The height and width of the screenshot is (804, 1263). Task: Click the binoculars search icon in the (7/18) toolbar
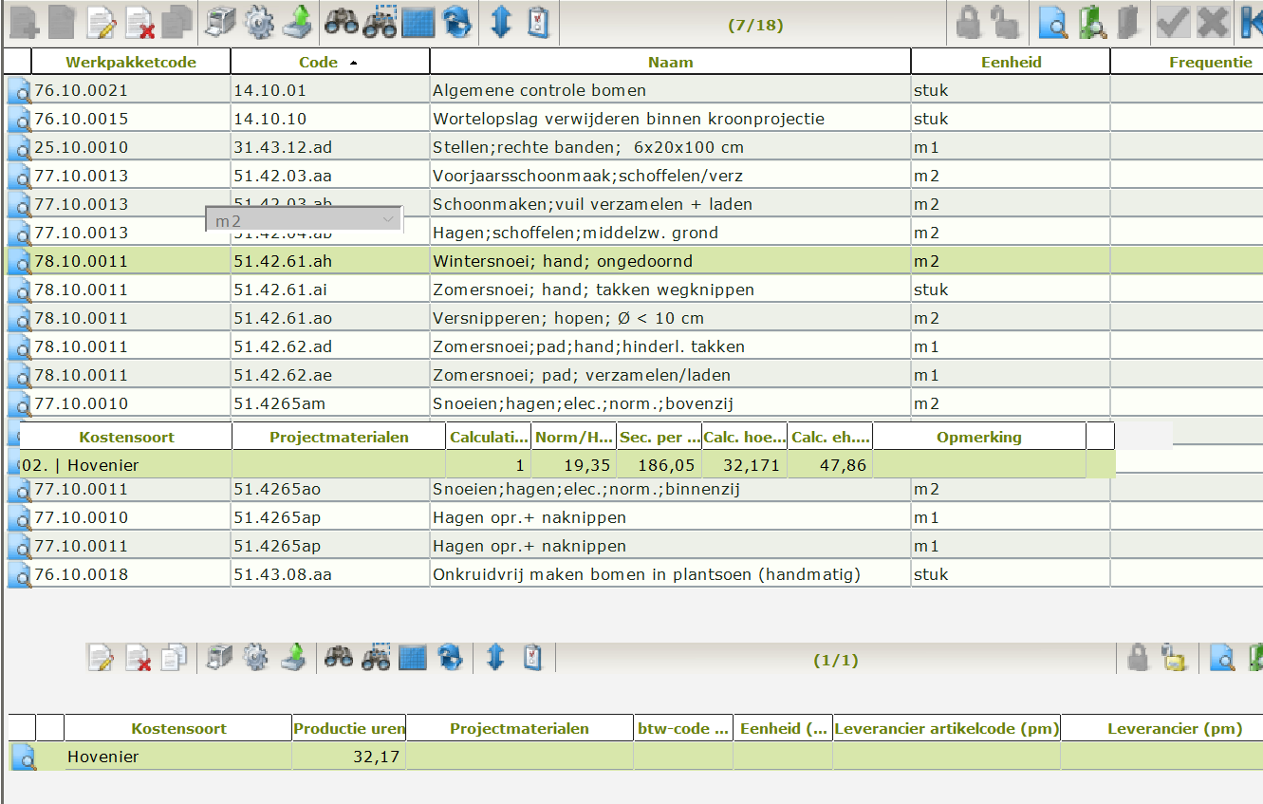click(x=341, y=23)
